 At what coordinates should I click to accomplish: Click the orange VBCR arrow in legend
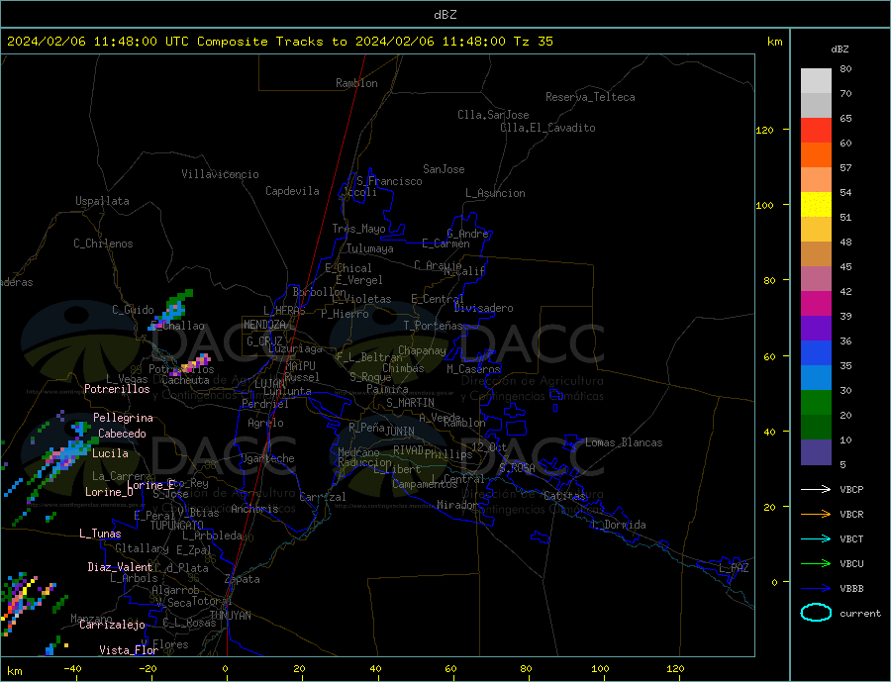point(816,515)
